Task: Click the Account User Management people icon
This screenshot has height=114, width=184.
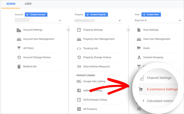Action: pyautogui.click(x=19, y=39)
